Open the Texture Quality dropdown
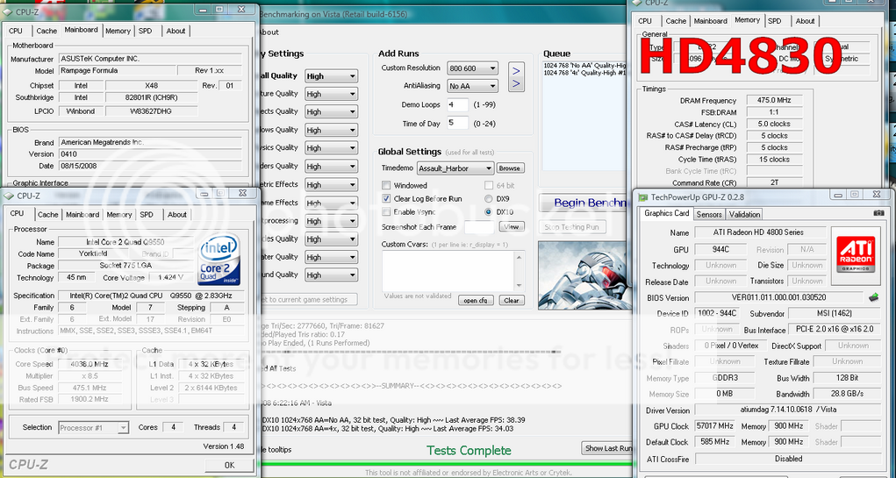The width and height of the screenshot is (896, 478). [332, 94]
